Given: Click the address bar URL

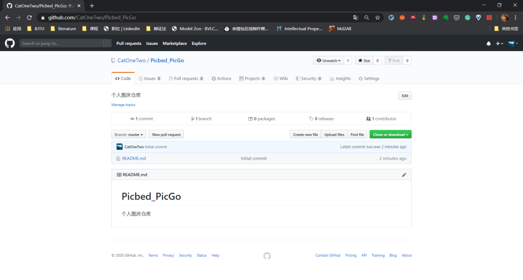Looking at the screenshot, I should point(92,18).
